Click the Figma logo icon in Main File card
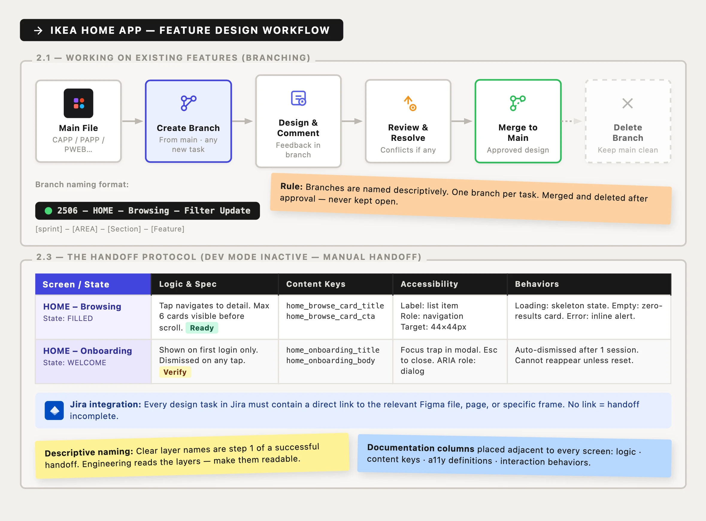706x521 pixels. [x=78, y=103]
